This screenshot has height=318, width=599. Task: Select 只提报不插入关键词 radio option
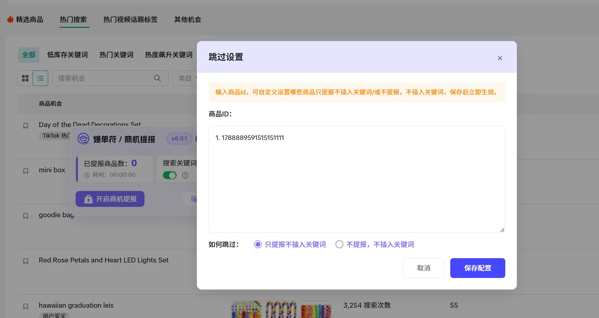click(290, 244)
